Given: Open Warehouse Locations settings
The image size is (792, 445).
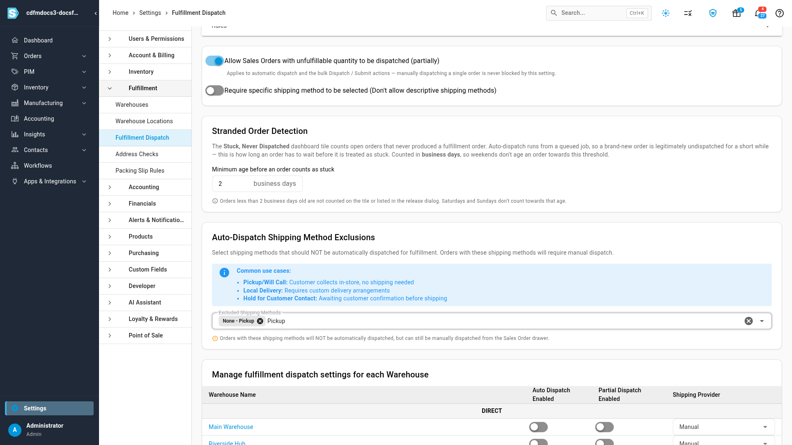Looking at the screenshot, I should click(145, 121).
